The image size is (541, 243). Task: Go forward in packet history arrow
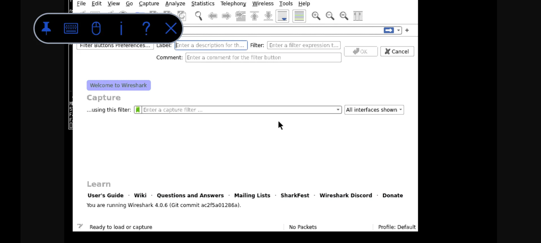[227, 16]
